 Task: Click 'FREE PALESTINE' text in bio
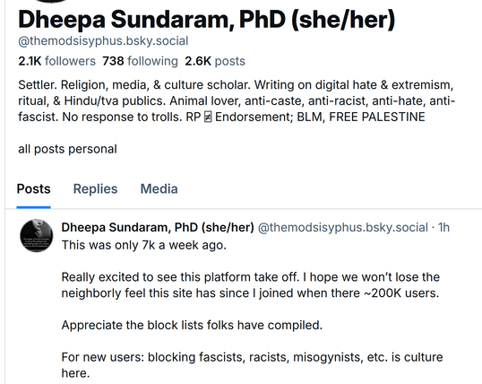point(377,117)
